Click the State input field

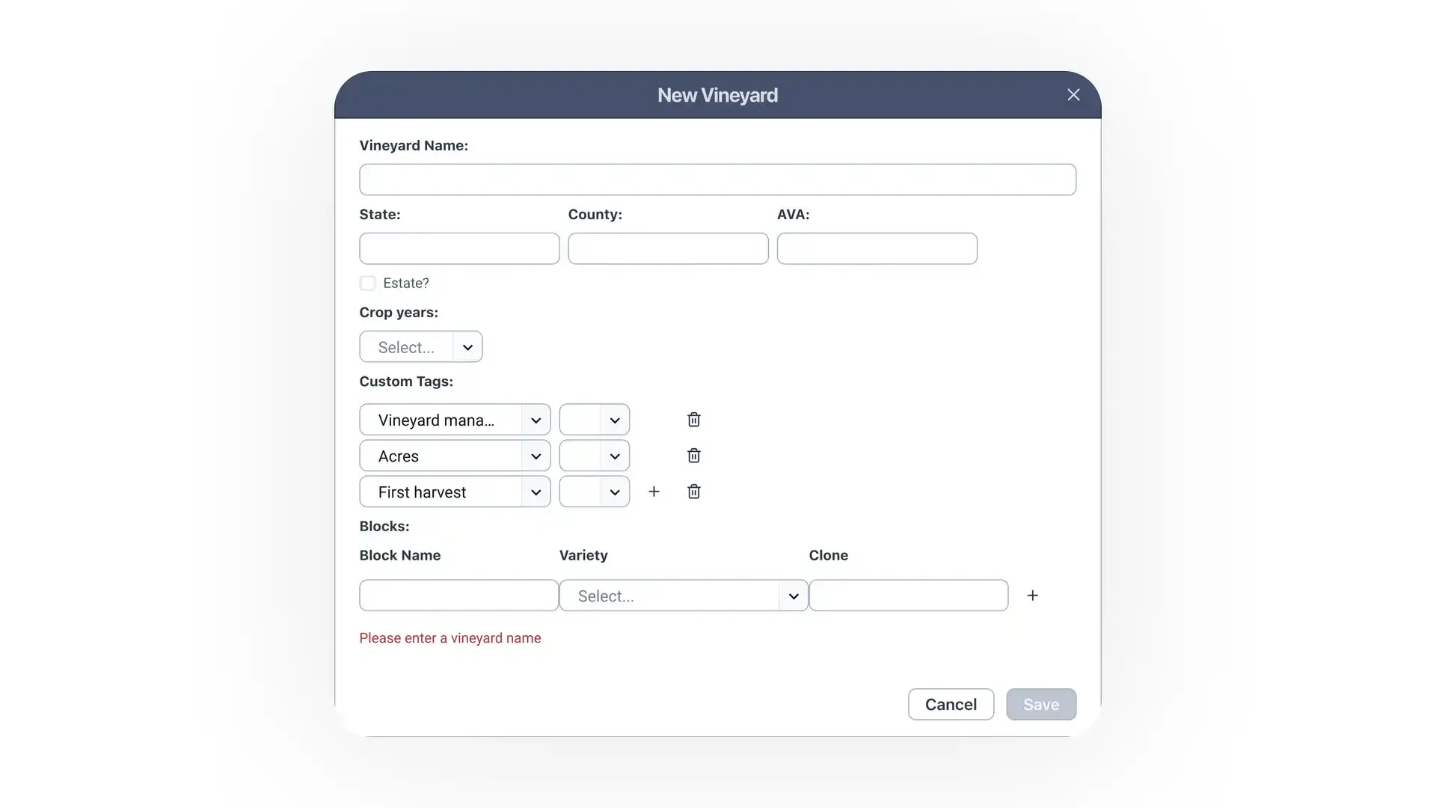460,248
